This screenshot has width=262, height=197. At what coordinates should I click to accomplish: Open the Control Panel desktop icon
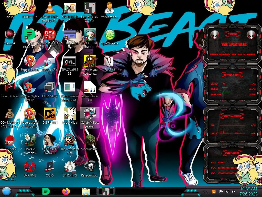coord(10,90)
